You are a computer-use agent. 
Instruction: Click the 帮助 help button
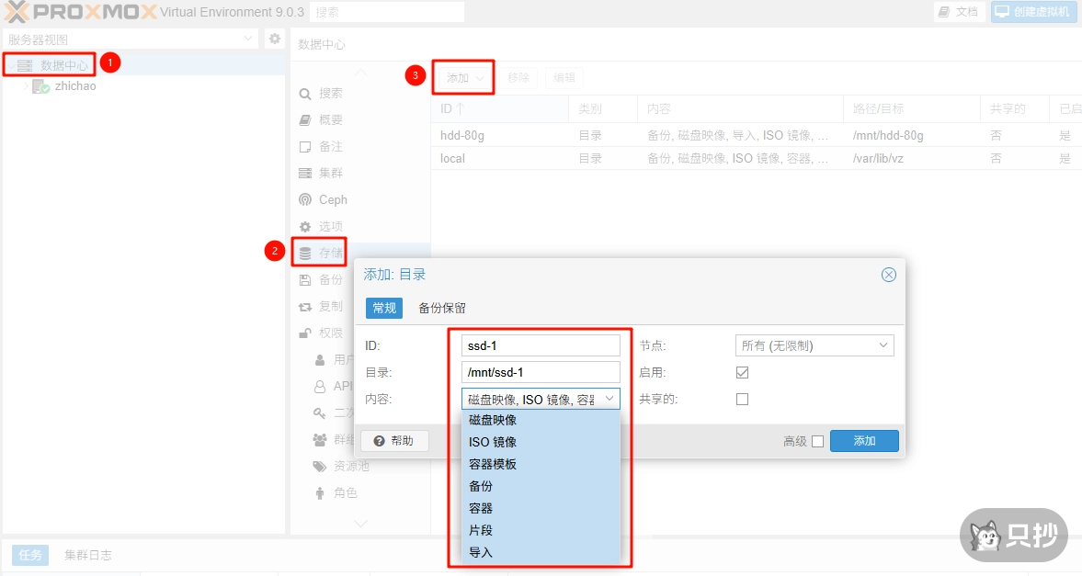[x=394, y=441]
